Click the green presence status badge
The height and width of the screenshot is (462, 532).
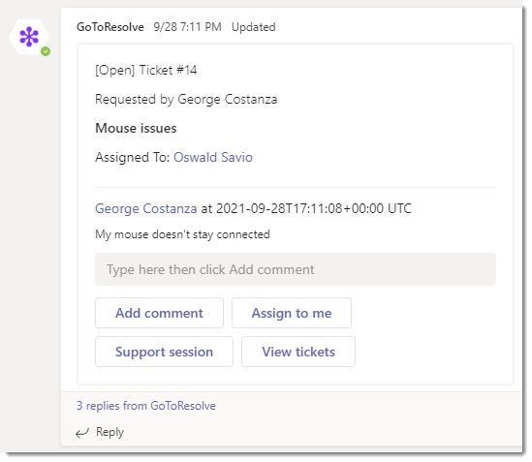coord(46,51)
